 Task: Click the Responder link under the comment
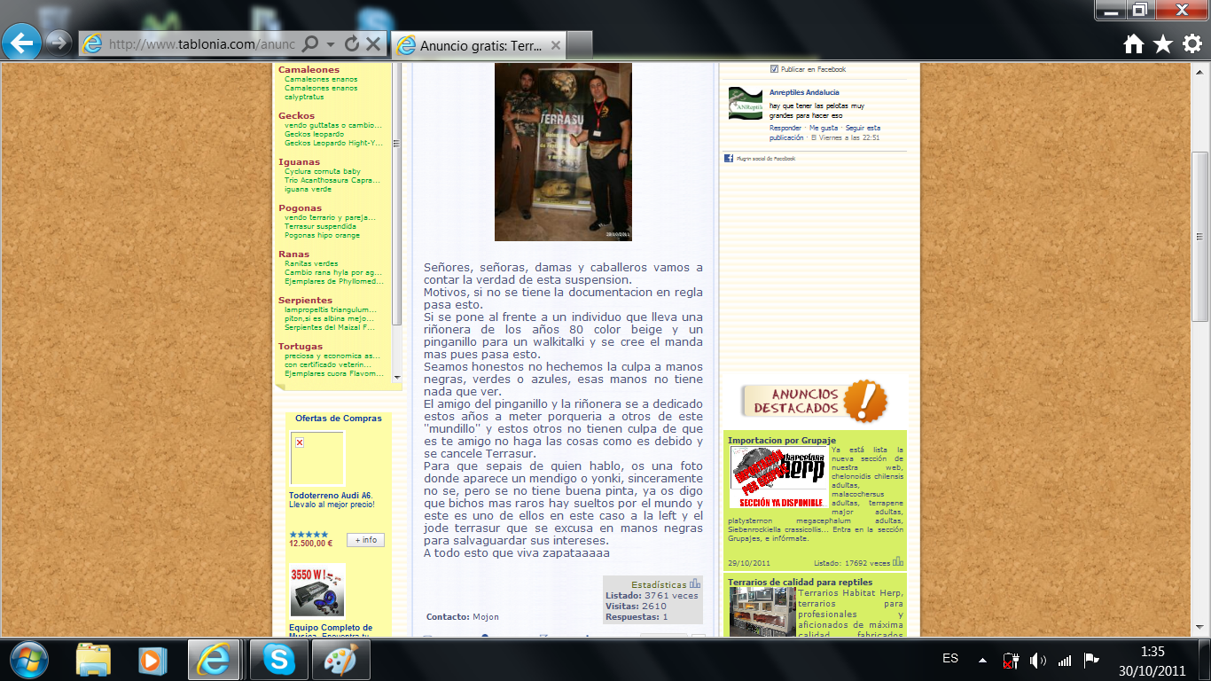785,129
